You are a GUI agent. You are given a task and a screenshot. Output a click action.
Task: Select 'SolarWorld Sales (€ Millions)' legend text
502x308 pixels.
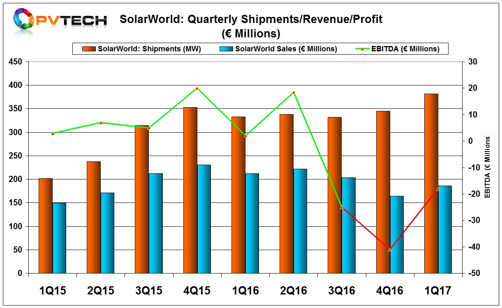tap(286, 49)
